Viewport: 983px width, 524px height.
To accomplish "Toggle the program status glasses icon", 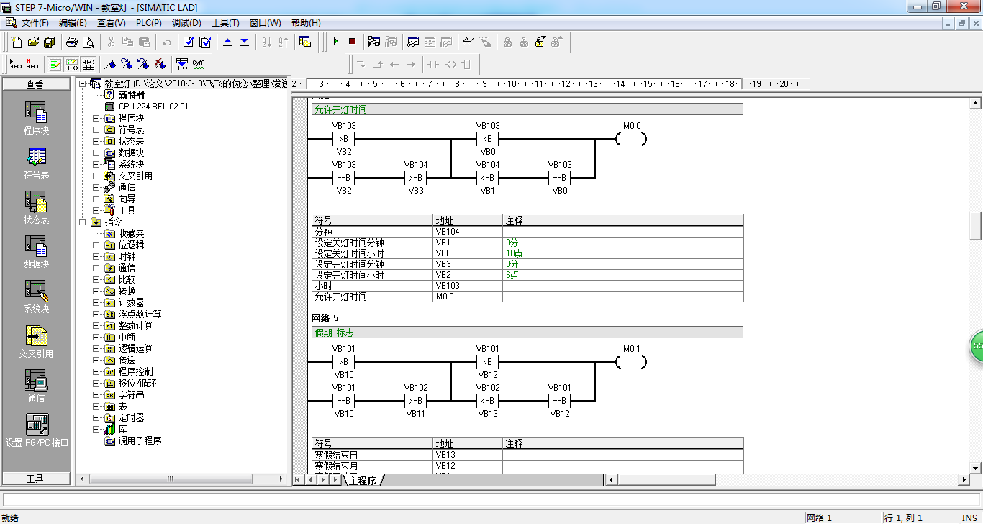I will [468, 42].
